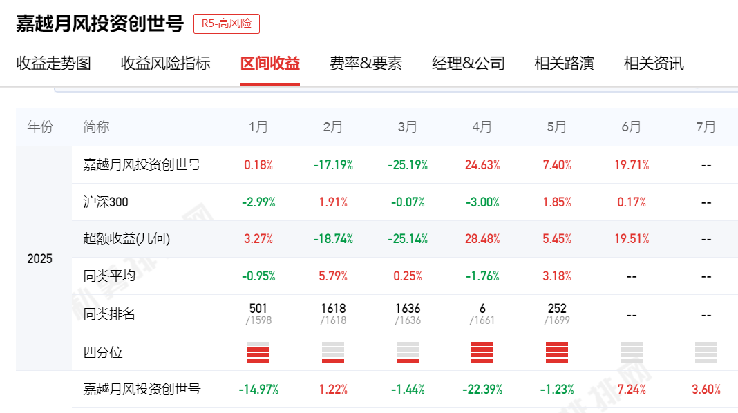
Task: Click the 19.51% excess return value
Action: [x=632, y=239]
